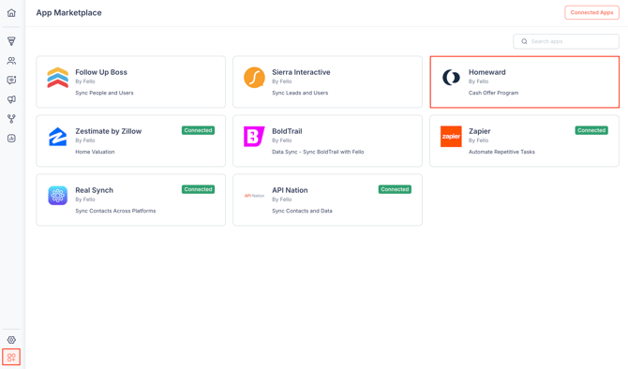Click 'By Fello' under Real Synch

(x=85, y=199)
